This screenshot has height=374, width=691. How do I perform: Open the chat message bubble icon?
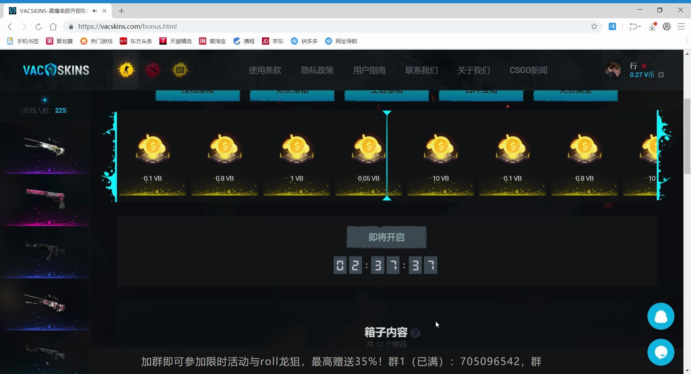point(661,352)
